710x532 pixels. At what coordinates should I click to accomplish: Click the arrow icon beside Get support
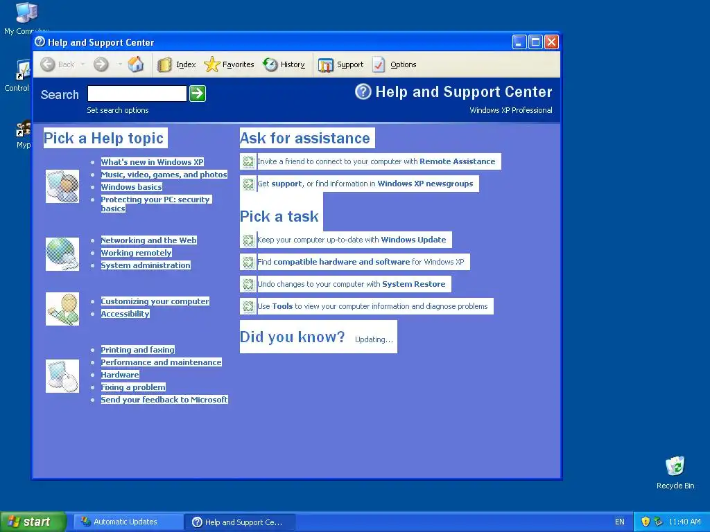(248, 184)
